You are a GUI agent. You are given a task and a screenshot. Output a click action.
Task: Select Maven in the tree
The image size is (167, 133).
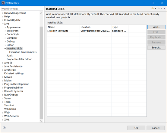[8, 77]
